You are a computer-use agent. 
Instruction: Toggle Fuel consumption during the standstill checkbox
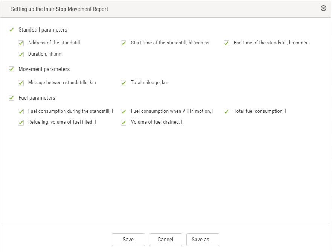tap(21, 111)
